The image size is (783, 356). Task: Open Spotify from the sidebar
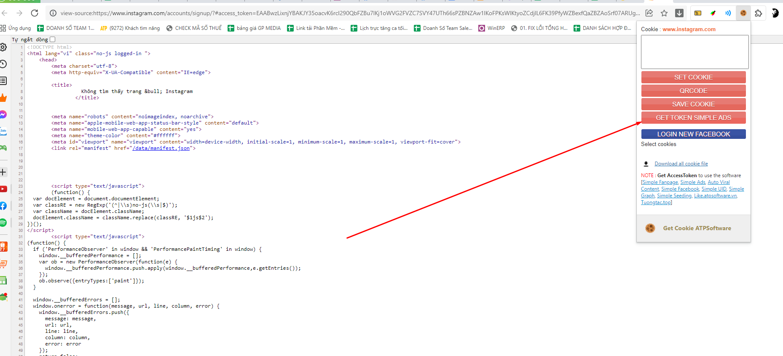pyautogui.click(x=3, y=223)
